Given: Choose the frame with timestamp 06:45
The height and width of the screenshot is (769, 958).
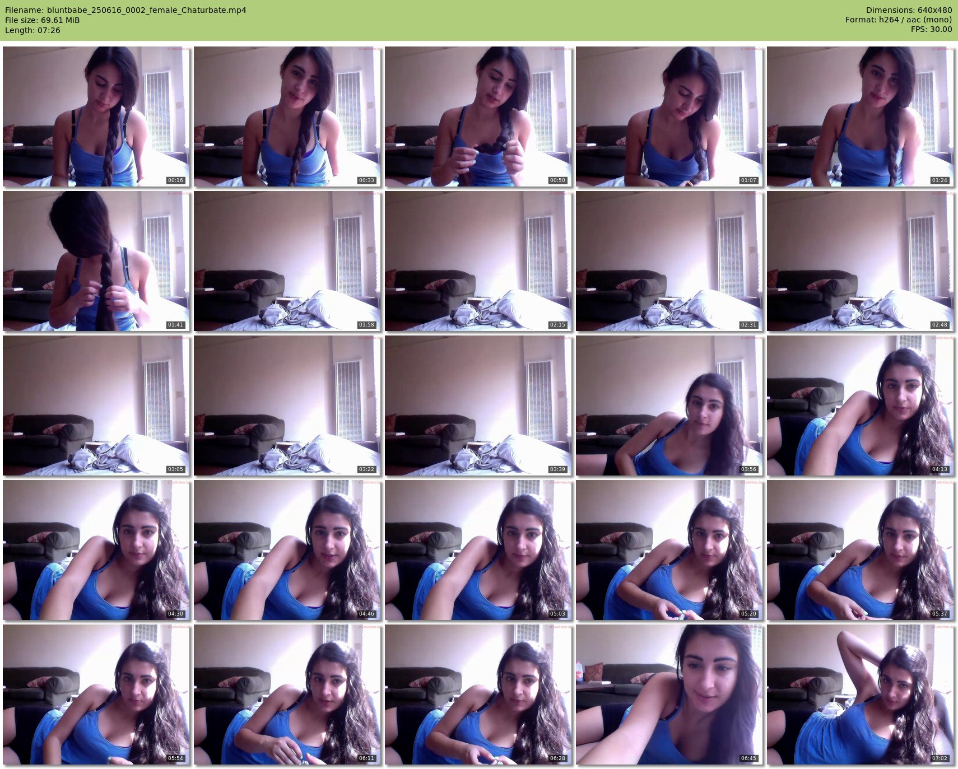Looking at the screenshot, I should click(669, 695).
